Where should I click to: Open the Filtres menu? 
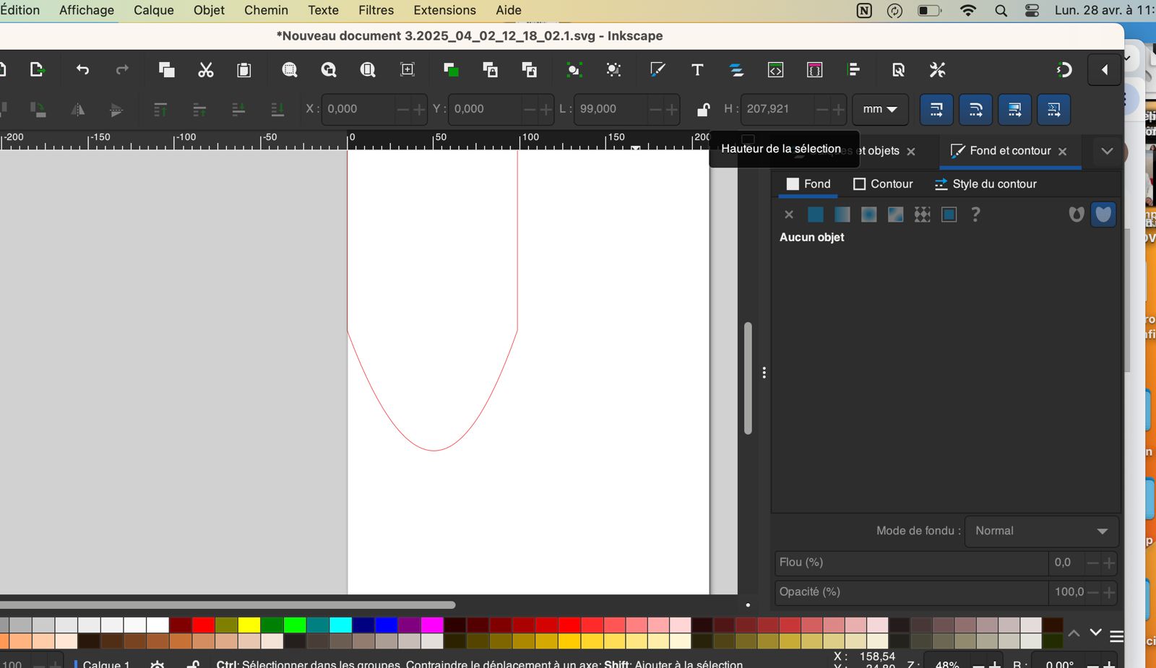(376, 10)
